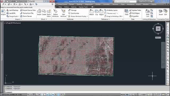Adjust the underlay using Adjust tool
This screenshot has width=170, height=96.
pyautogui.click(x=101, y=12)
